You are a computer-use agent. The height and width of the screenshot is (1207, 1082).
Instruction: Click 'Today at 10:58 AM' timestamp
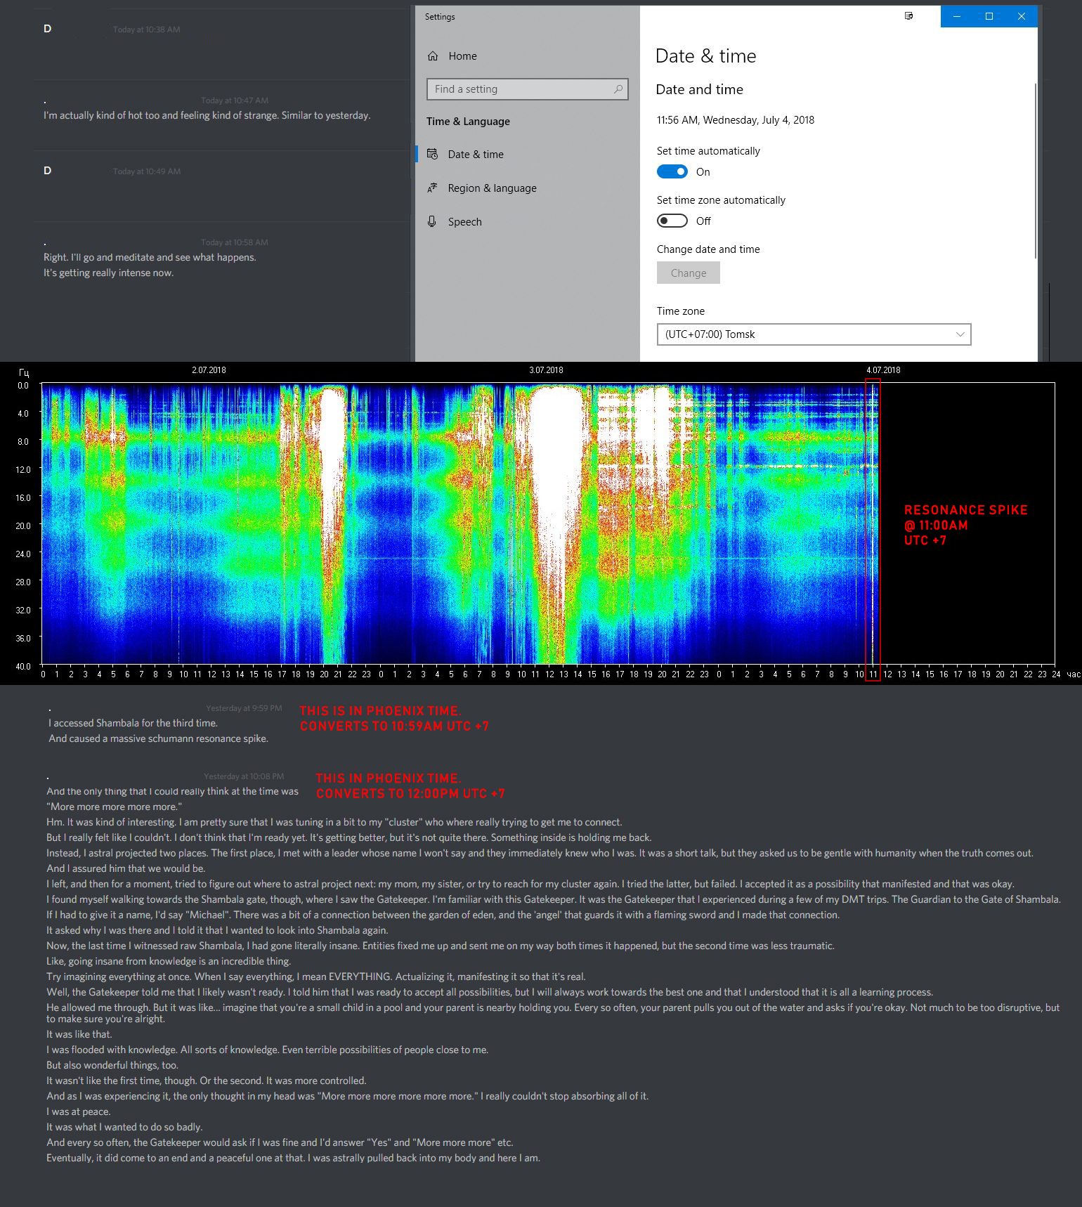[x=235, y=242]
